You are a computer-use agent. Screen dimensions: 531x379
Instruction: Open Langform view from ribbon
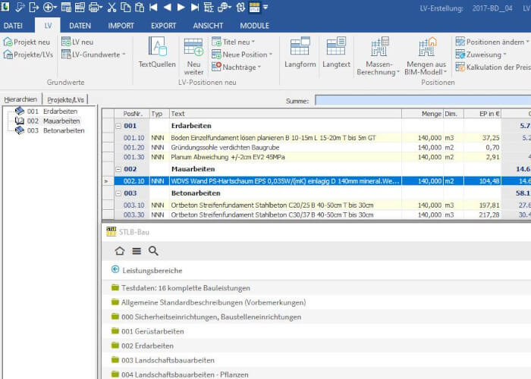(x=300, y=52)
